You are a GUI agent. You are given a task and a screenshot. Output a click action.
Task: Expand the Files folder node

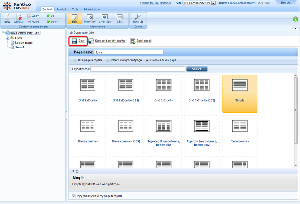click(x=8, y=38)
